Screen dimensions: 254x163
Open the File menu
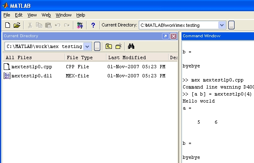coord(7,15)
